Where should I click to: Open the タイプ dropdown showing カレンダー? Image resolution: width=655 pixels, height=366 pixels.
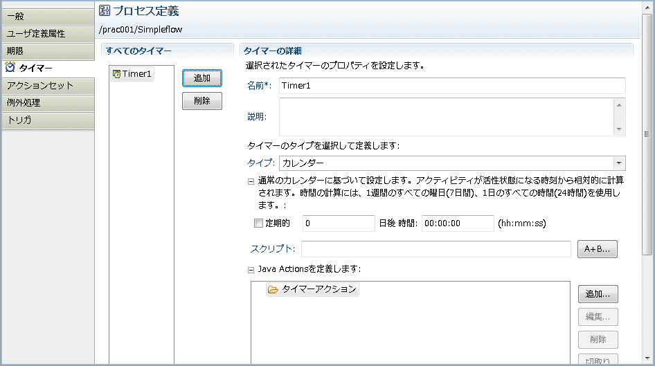point(619,163)
